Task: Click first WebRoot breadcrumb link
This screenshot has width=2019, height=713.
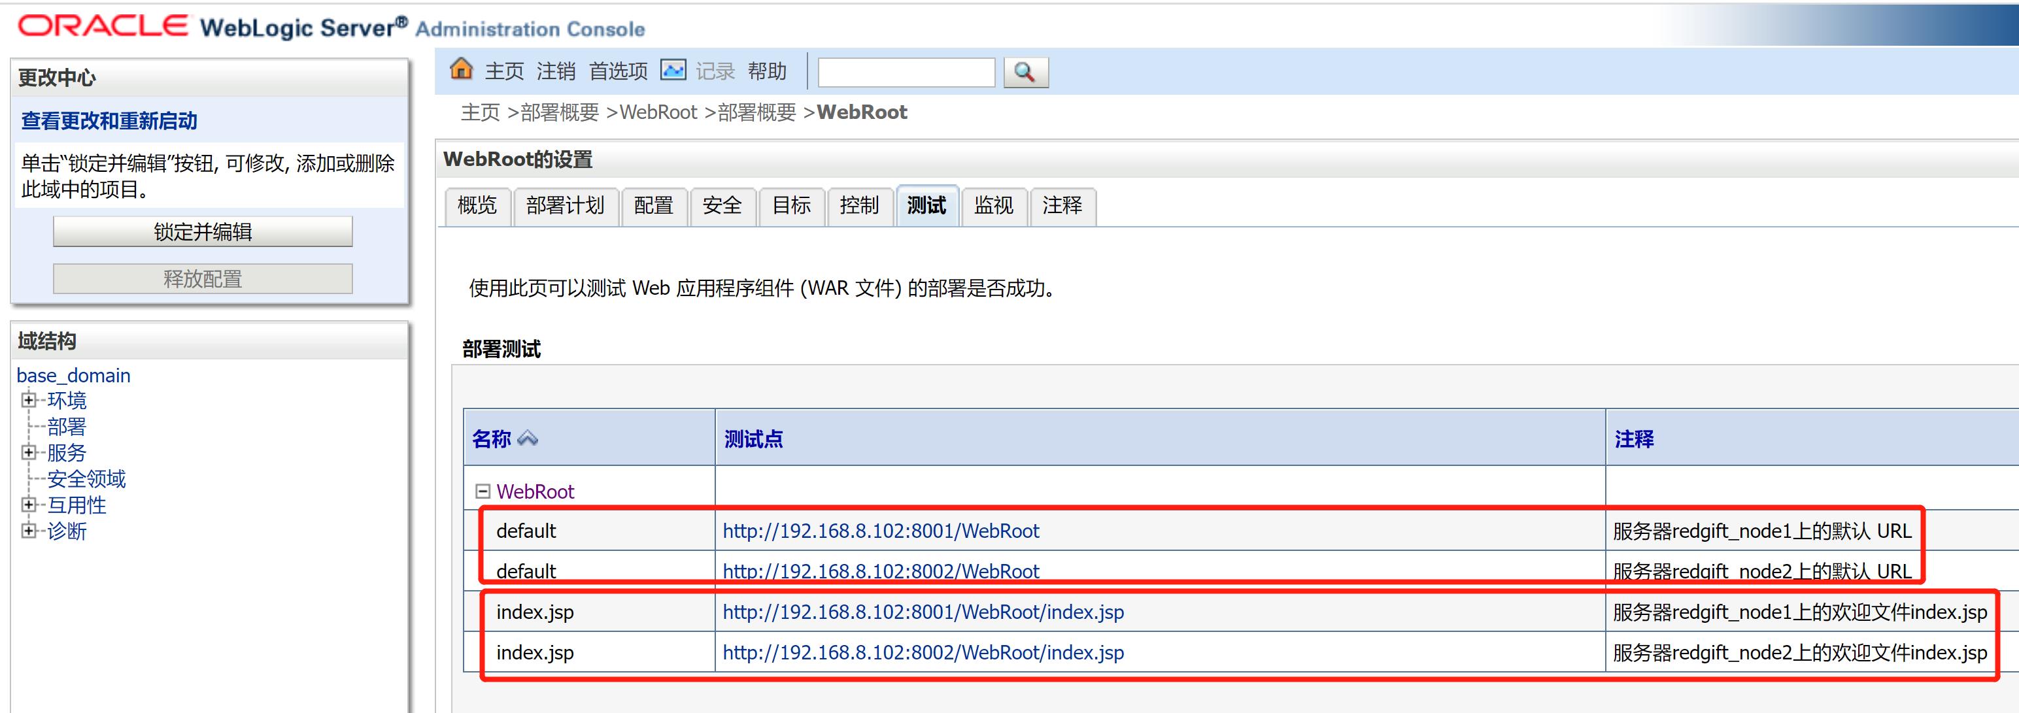Action: [x=658, y=113]
